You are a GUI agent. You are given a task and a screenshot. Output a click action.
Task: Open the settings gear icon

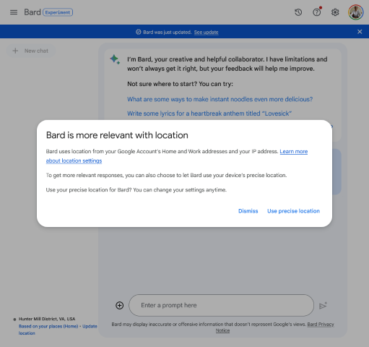pyautogui.click(x=335, y=12)
